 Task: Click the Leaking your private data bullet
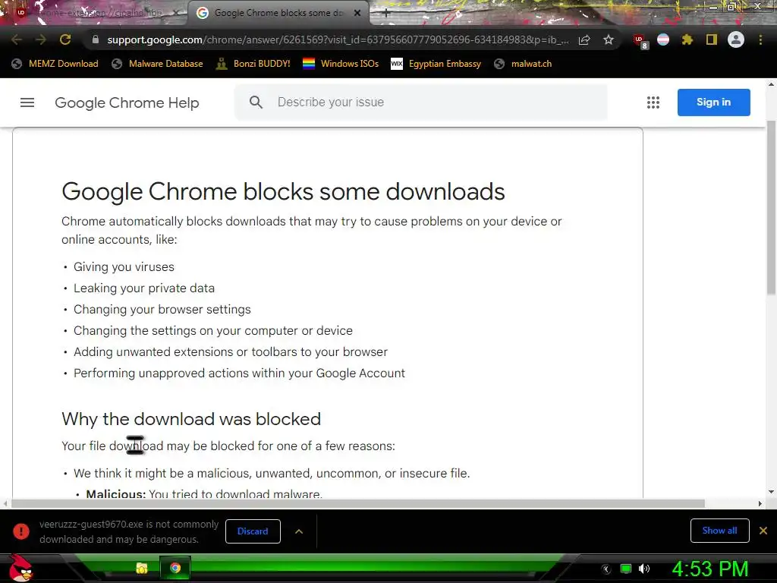(144, 288)
